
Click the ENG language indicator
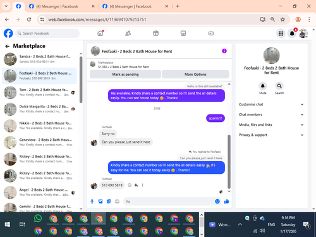pos(271,224)
